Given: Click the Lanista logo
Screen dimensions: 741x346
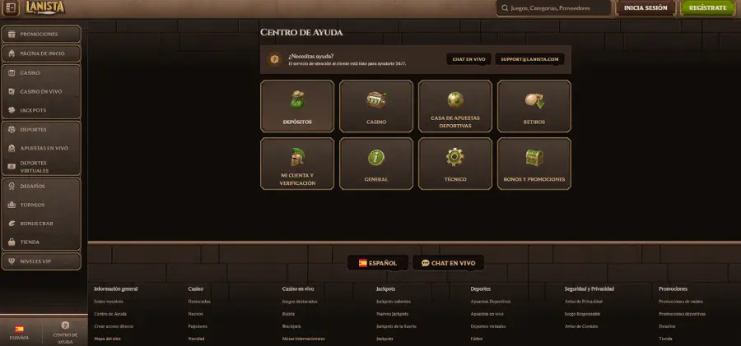Looking at the screenshot, I should point(45,7).
